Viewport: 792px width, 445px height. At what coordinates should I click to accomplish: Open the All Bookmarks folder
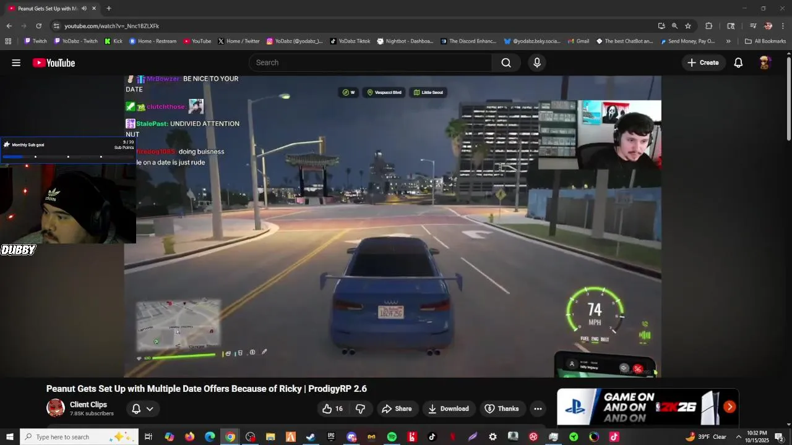pyautogui.click(x=765, y=41)
